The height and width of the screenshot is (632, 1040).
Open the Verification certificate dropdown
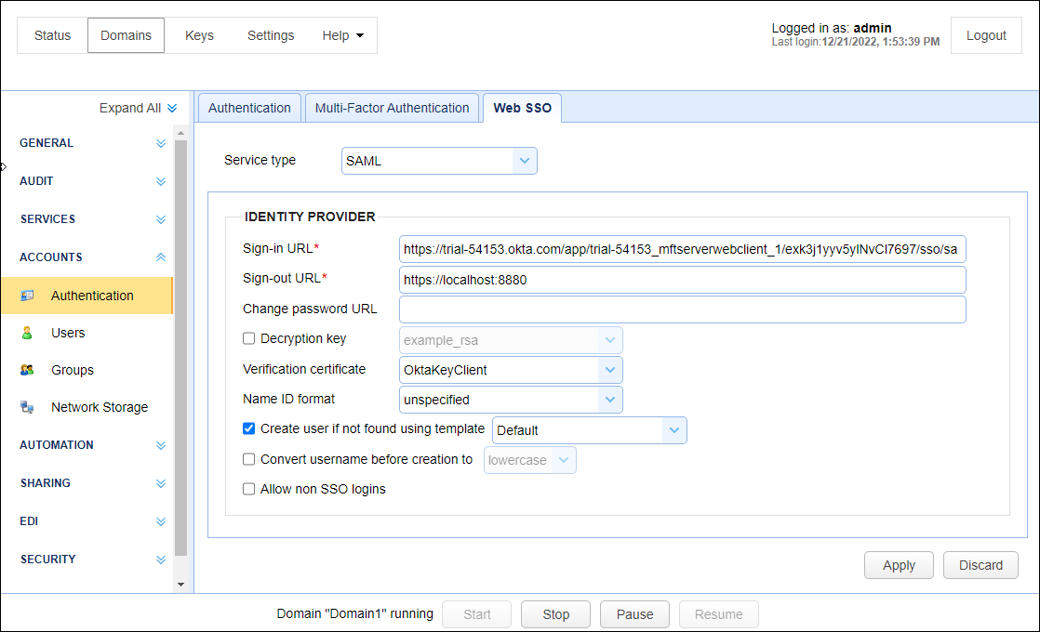pos(609,370)
